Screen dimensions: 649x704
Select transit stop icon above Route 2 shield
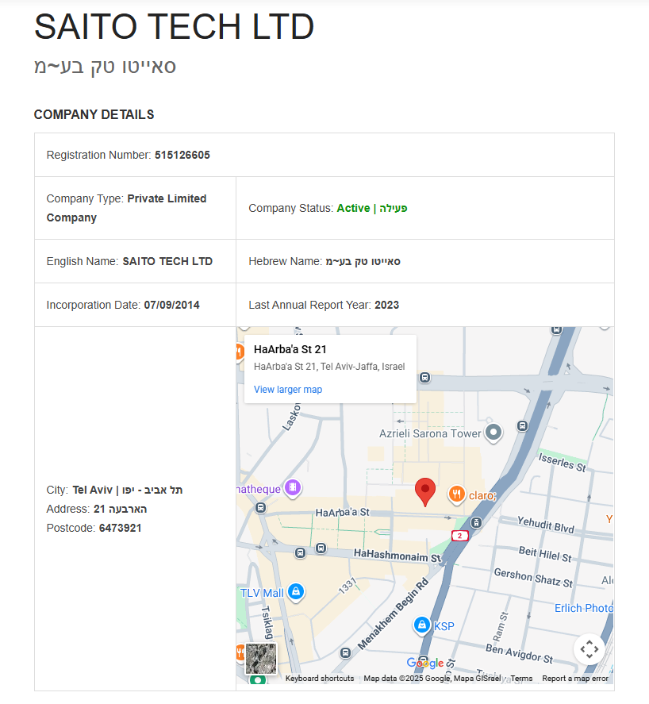(475, 521)
